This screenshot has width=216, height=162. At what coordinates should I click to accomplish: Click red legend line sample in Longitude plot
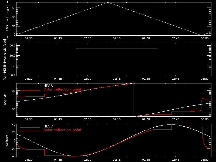30,90
